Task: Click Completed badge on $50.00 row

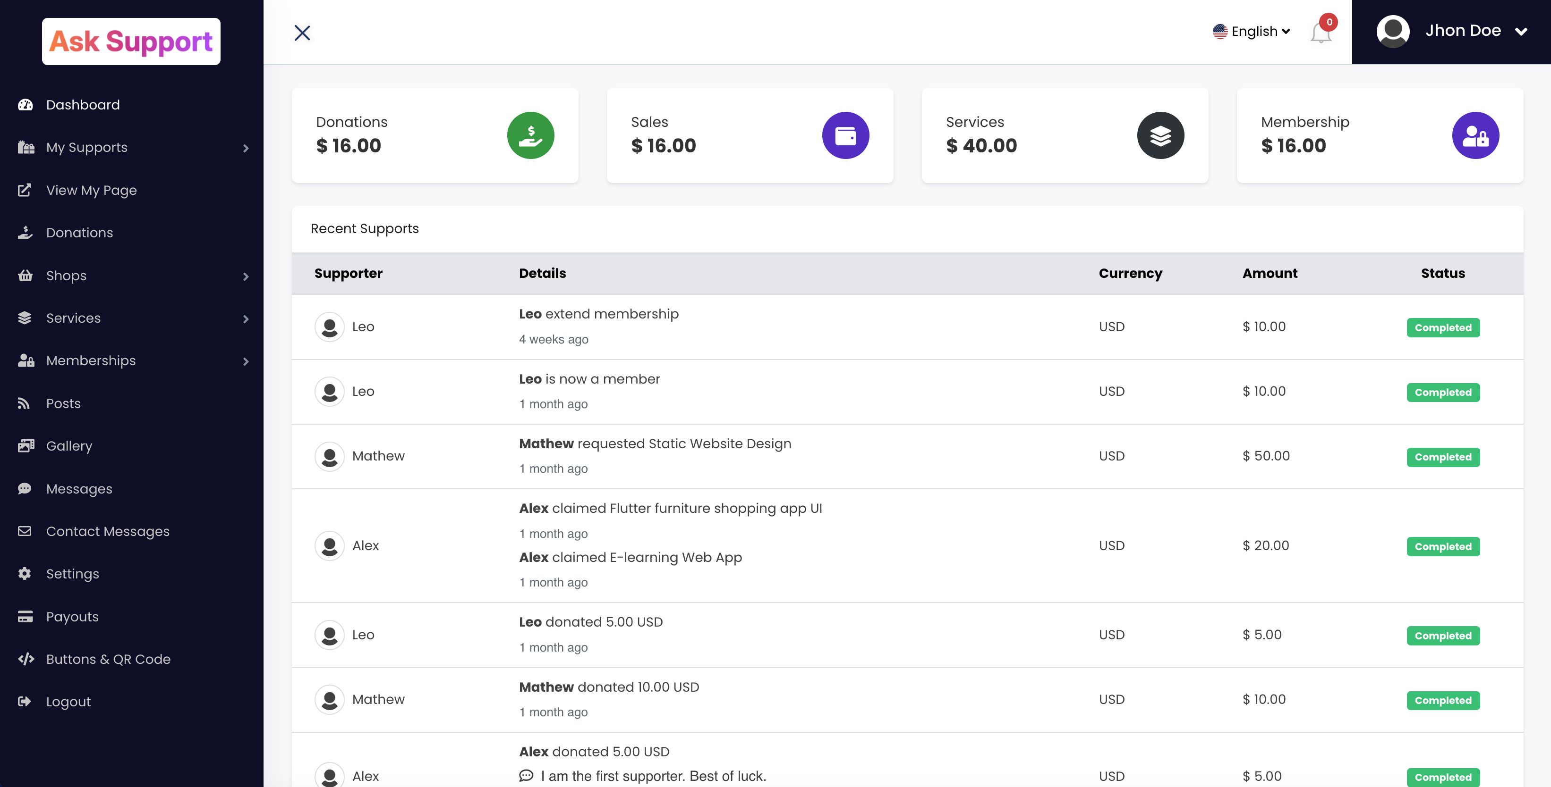Action: 1443,457
